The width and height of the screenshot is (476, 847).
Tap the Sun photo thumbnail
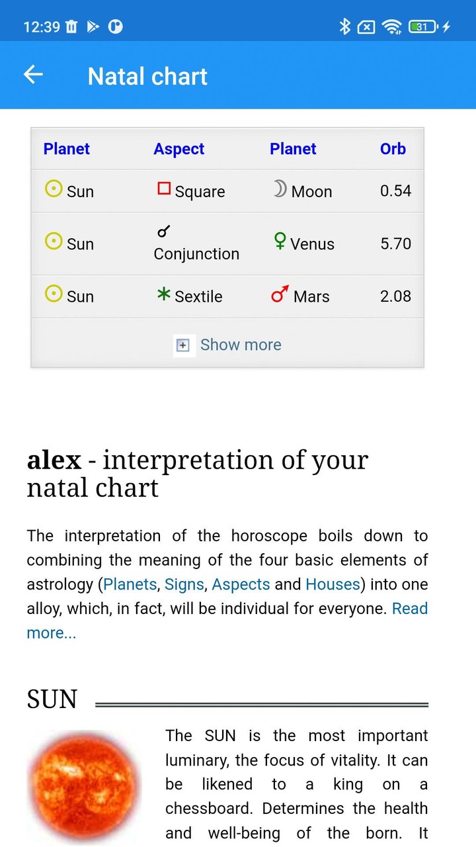coord(83,786)
